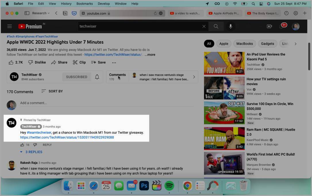The image size is (312, 196).
Task: Open the SORT BY comments dropdown
Action: click(x=52, y=91)
